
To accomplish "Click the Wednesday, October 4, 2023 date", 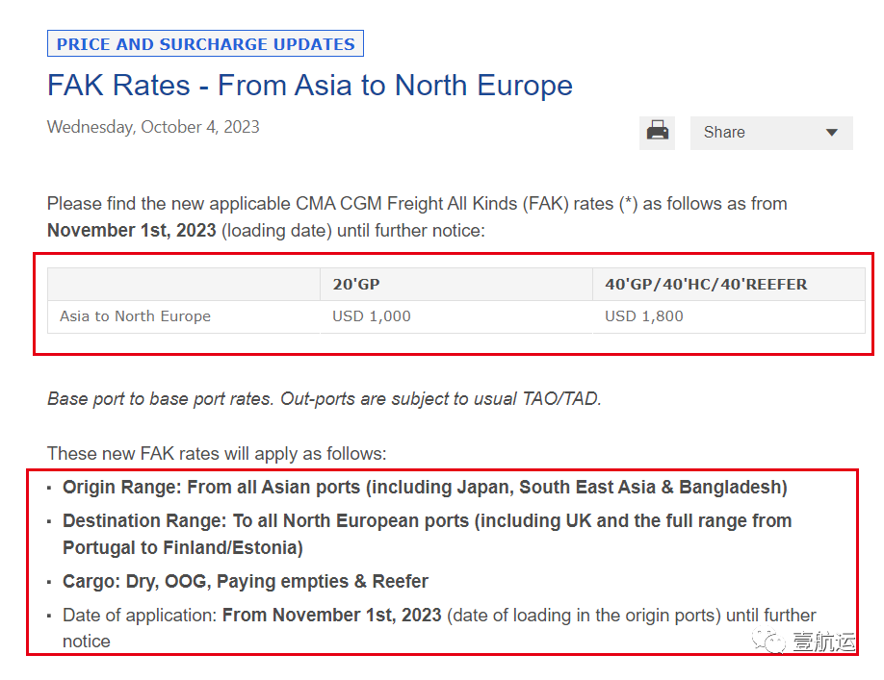I will (x=153, y=127).
